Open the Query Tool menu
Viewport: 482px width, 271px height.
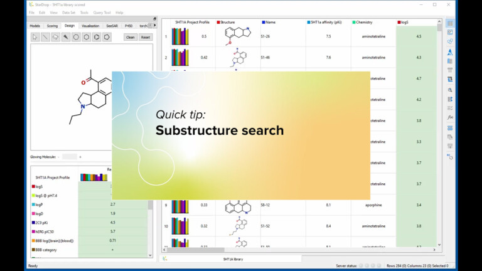102,13
